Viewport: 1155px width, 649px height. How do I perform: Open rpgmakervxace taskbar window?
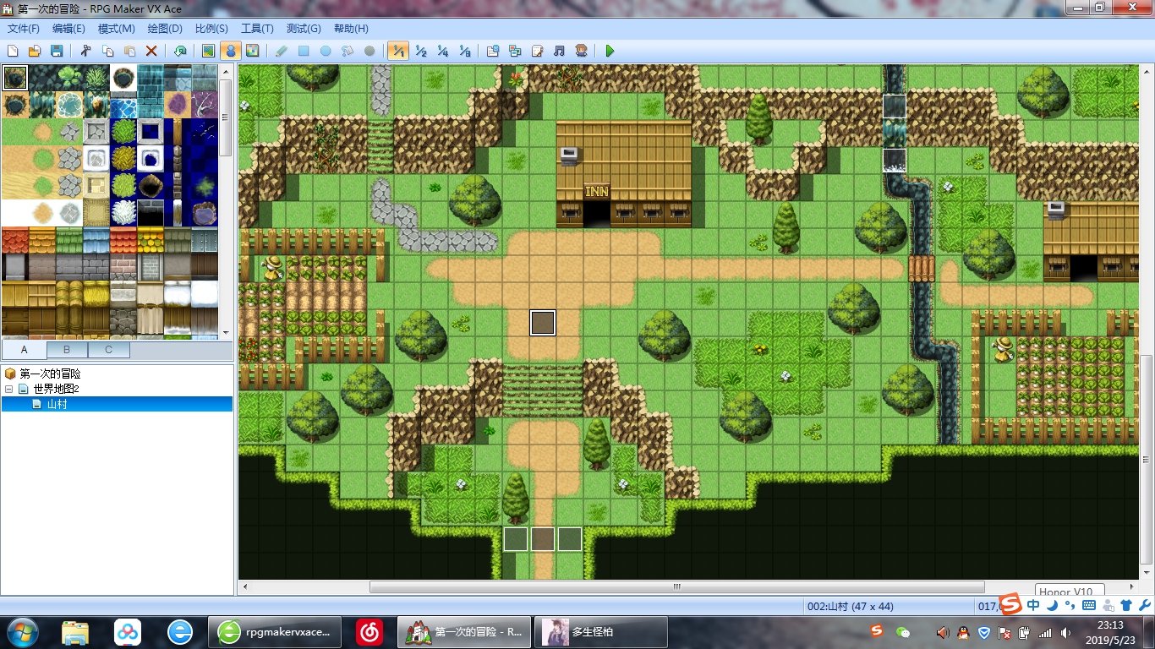point(274,631)
